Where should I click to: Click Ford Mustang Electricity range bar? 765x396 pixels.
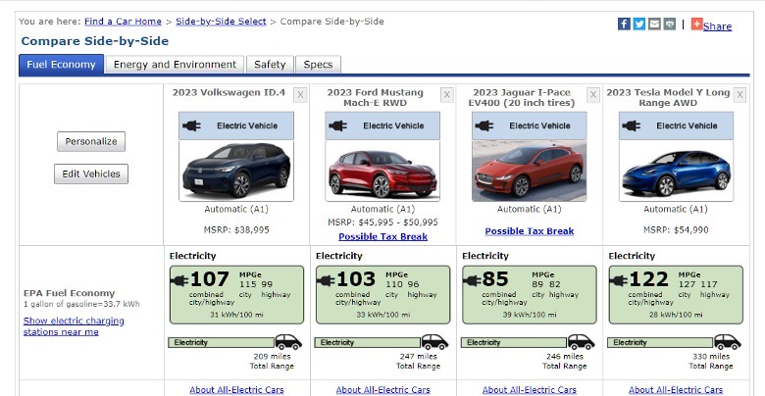click(x=368, y=342)
